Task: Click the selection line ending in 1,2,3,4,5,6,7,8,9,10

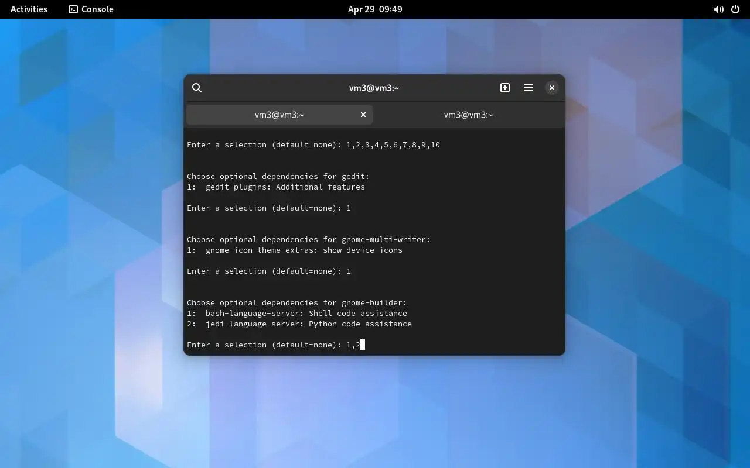Action: pyautogui.click(x=313, y=145)
